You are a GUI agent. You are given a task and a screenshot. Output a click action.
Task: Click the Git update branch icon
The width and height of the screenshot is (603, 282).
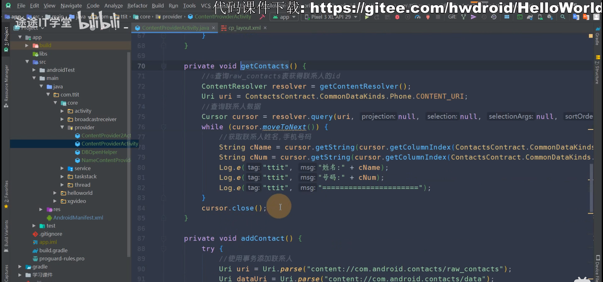pos(464,17)
